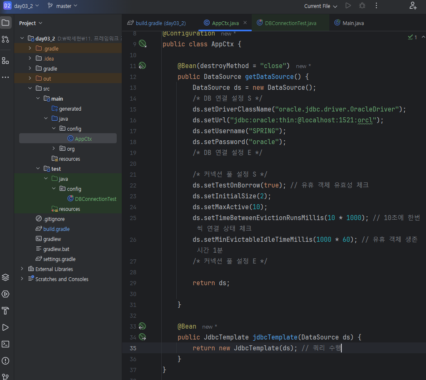The height and width of the screenshot is (380, 426).
Task: Switch to the Main.java editor tab
Action: coord(353,23)
